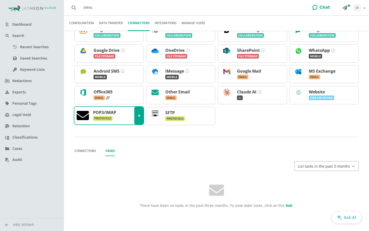Click the POP3/IMAP envelope icon
Image resolution: width=369 pixels, height=231 pixels.
(x=83, y=115)
